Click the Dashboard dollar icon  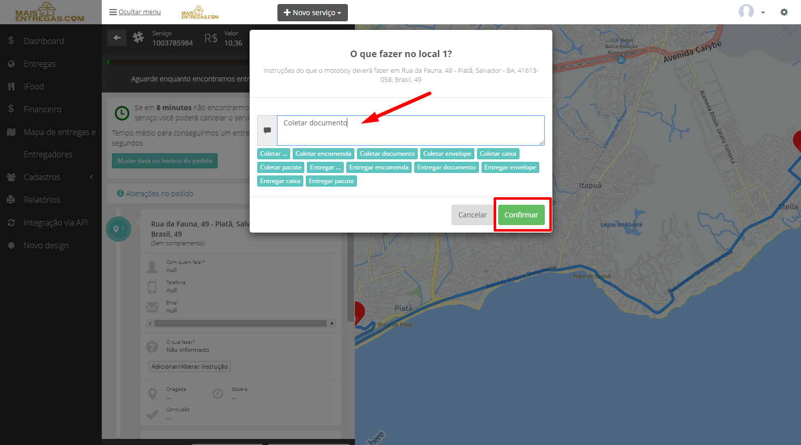pos(11,40)
